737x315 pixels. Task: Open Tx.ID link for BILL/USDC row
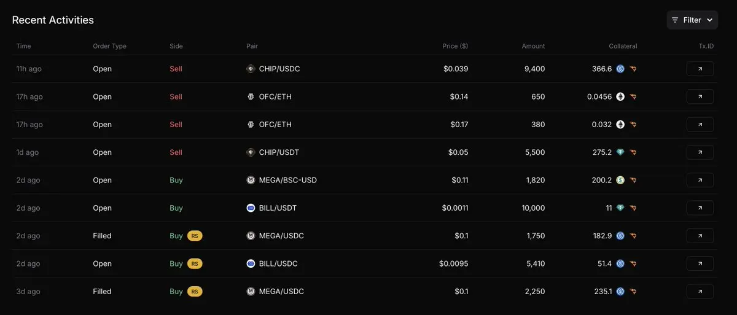click(x=700, y=263)
